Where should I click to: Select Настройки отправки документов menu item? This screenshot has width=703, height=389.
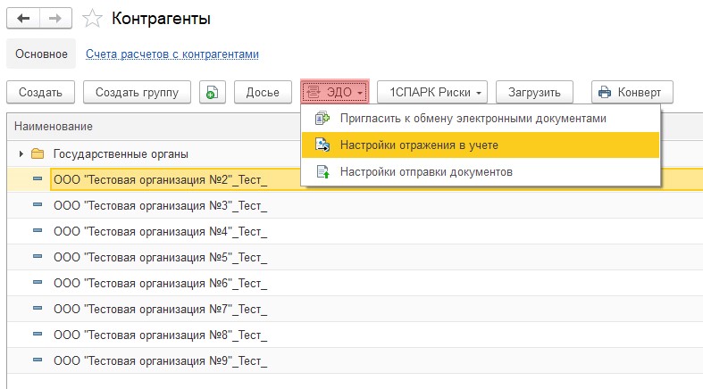[426, 171]
